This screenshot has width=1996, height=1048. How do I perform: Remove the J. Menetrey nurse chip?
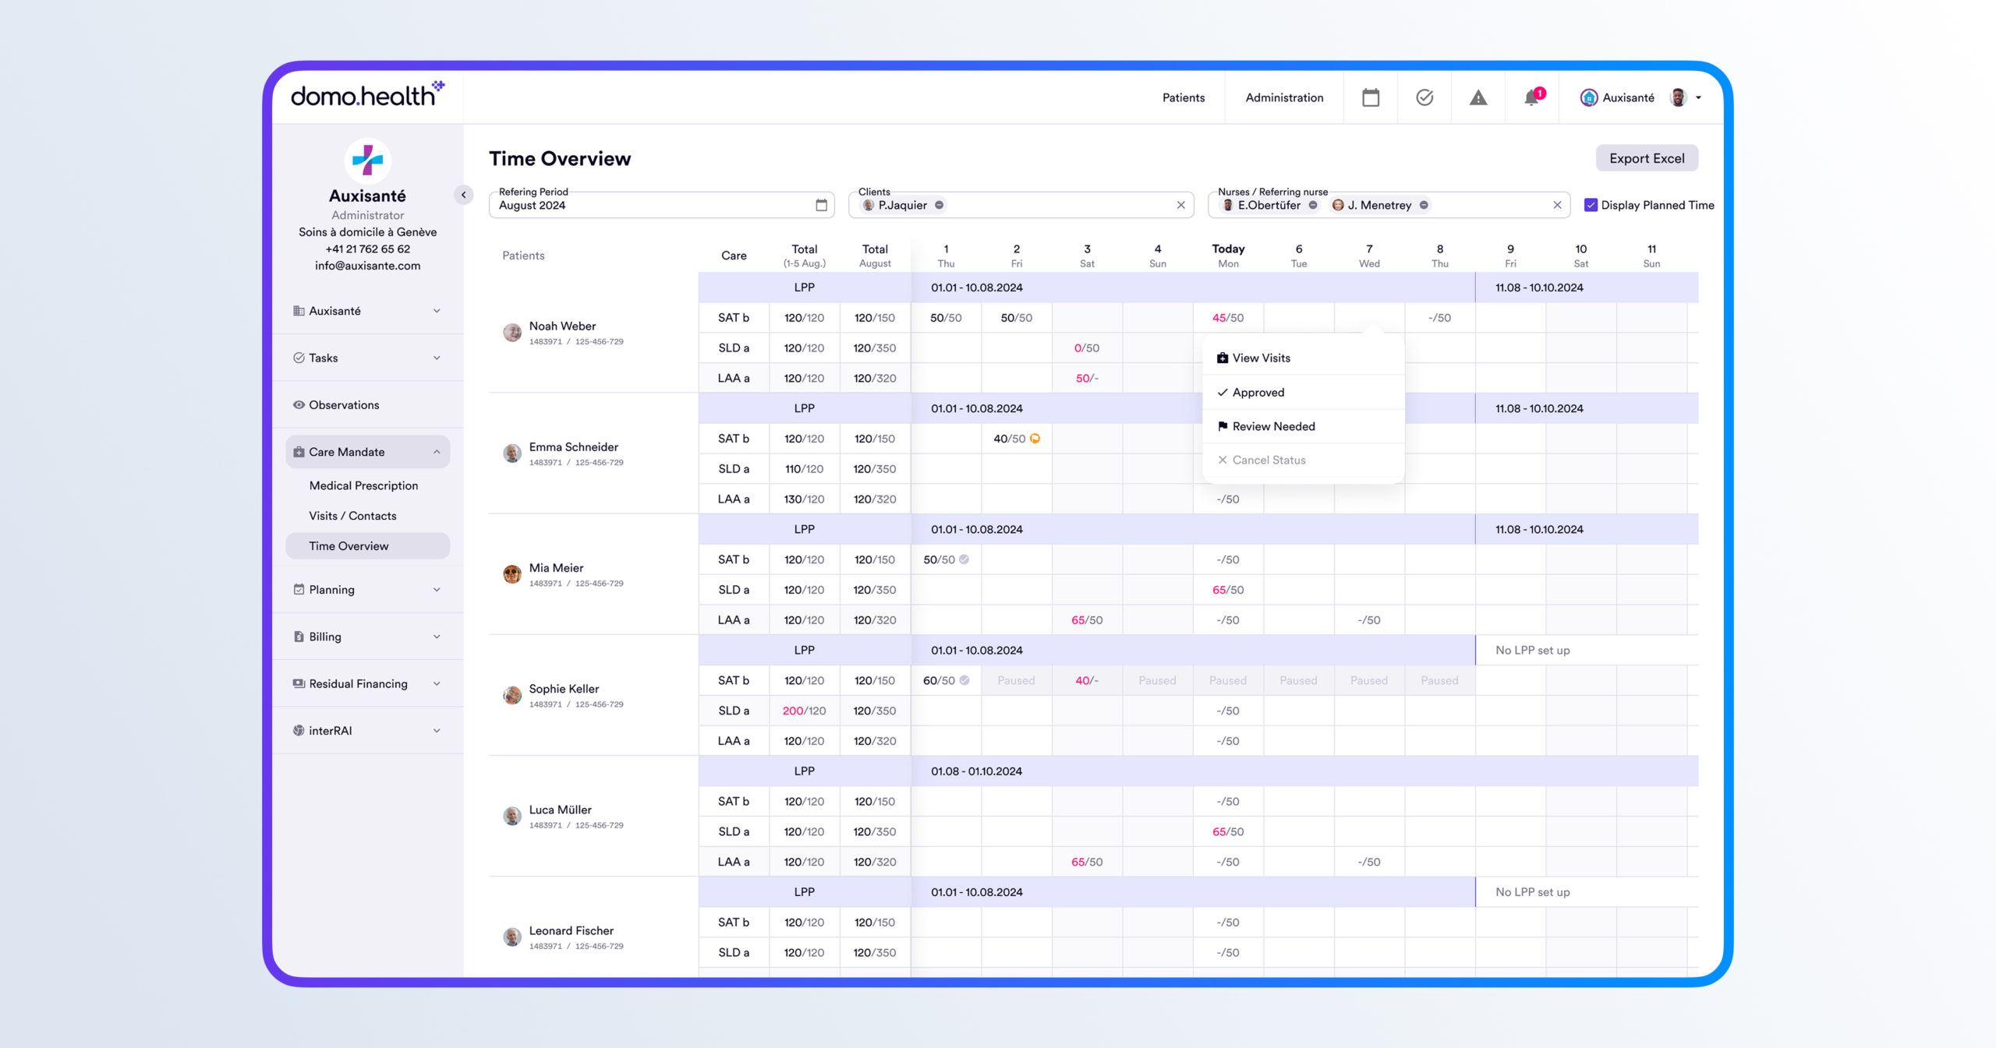(1424, 205)
